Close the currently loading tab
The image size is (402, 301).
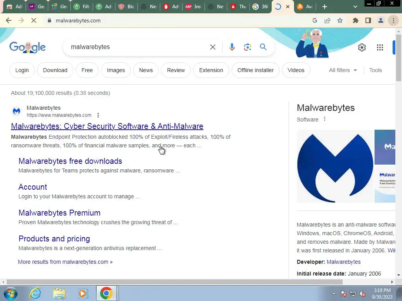click(288, 7)
